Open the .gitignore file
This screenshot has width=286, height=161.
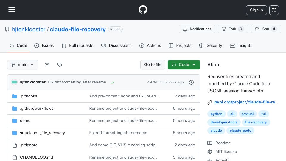tap(29, 145)
